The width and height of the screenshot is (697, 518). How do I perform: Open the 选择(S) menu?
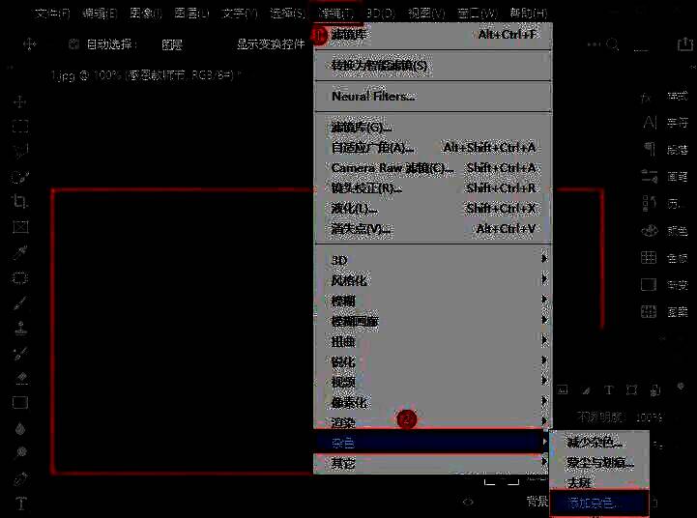288,14
